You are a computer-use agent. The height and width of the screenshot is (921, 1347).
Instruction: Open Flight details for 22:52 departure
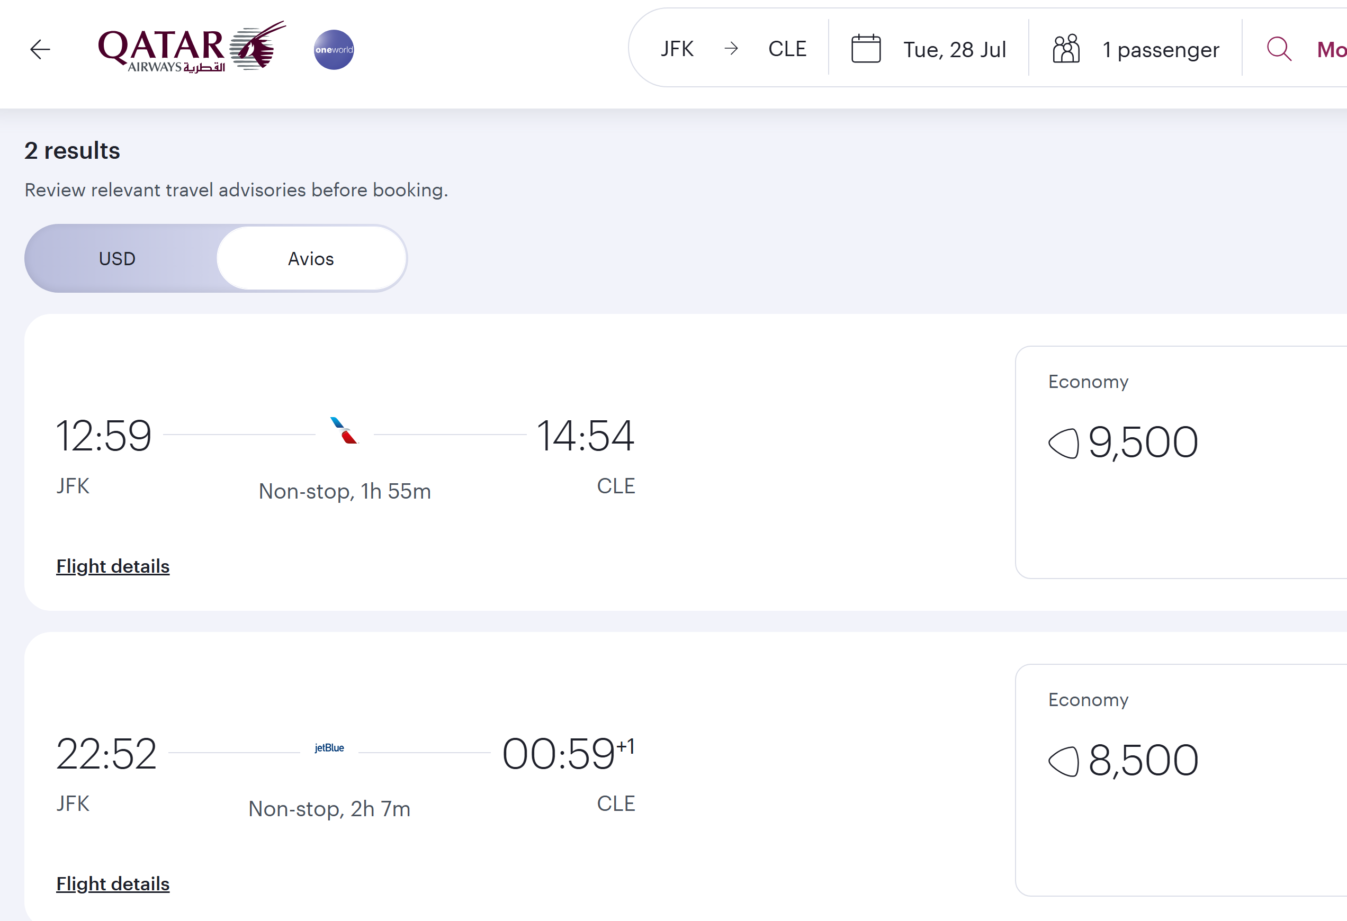coord(113,884)
